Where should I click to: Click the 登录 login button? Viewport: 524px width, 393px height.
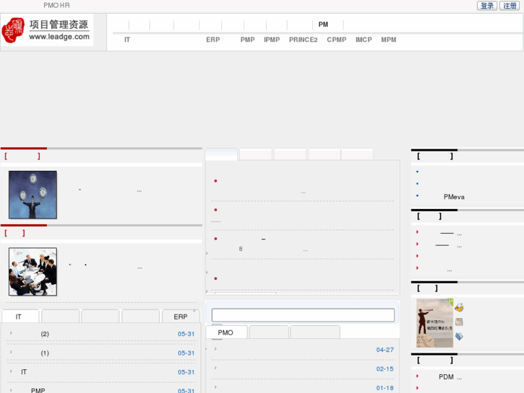[x=487, y=6]
